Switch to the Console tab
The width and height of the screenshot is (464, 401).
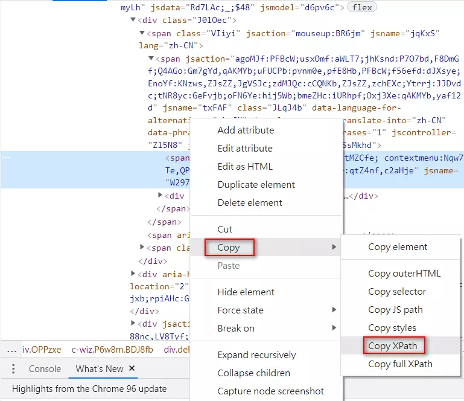[45, 369]
